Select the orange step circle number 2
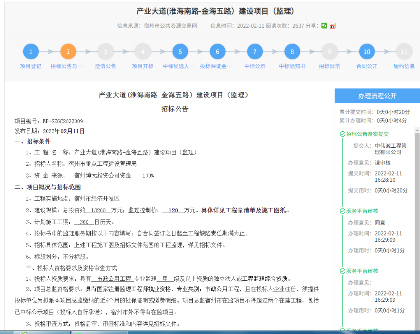 (68, 52)
